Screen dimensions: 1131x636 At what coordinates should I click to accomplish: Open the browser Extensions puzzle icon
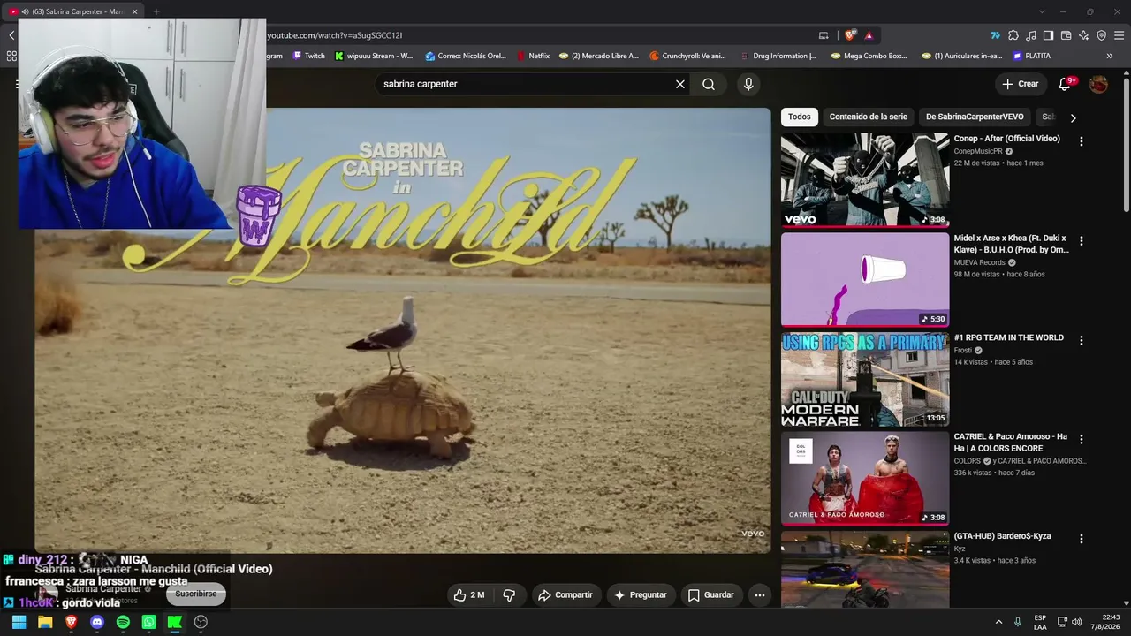pos(1013,35)
